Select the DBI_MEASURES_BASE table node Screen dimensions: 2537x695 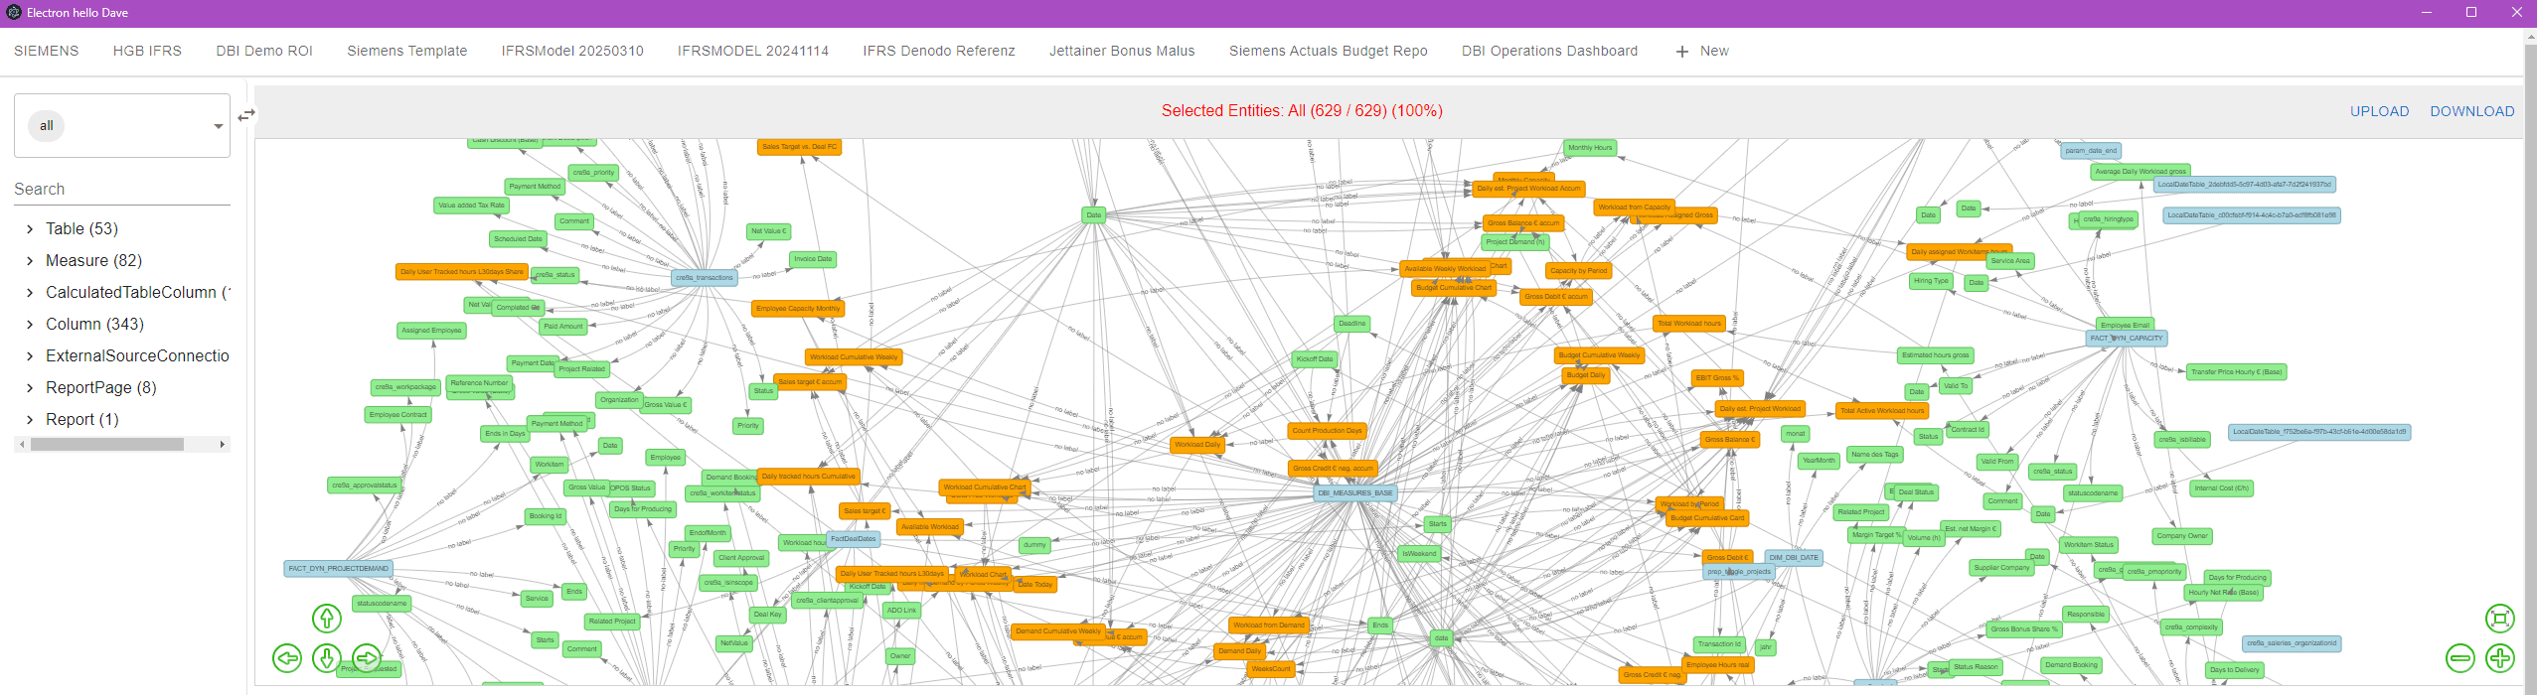[1355, 492]
